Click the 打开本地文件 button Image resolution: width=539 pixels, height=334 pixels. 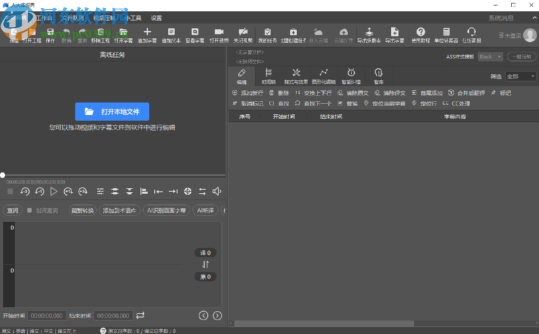(112, 111)
